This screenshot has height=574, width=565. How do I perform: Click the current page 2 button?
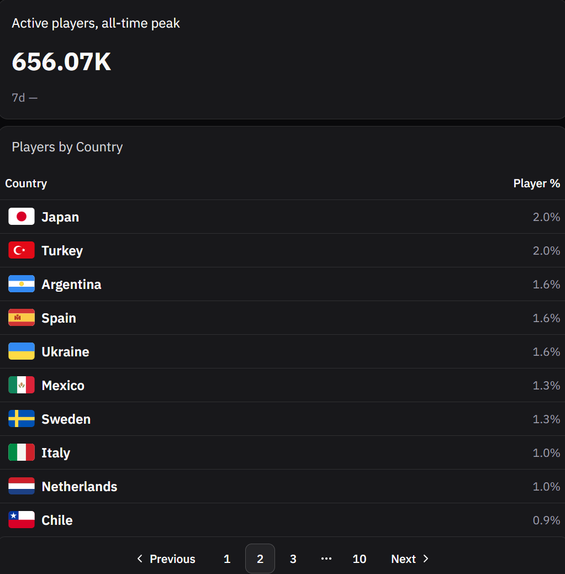(260, 559)
